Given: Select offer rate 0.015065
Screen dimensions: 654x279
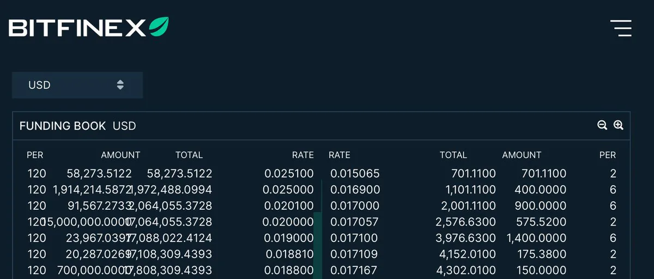Looking at the screenshot, I should (354, 174).
